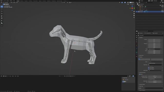Open the Bone properties tab icon
This screenshot has height=92, width=164.
[x=137, y=52]
